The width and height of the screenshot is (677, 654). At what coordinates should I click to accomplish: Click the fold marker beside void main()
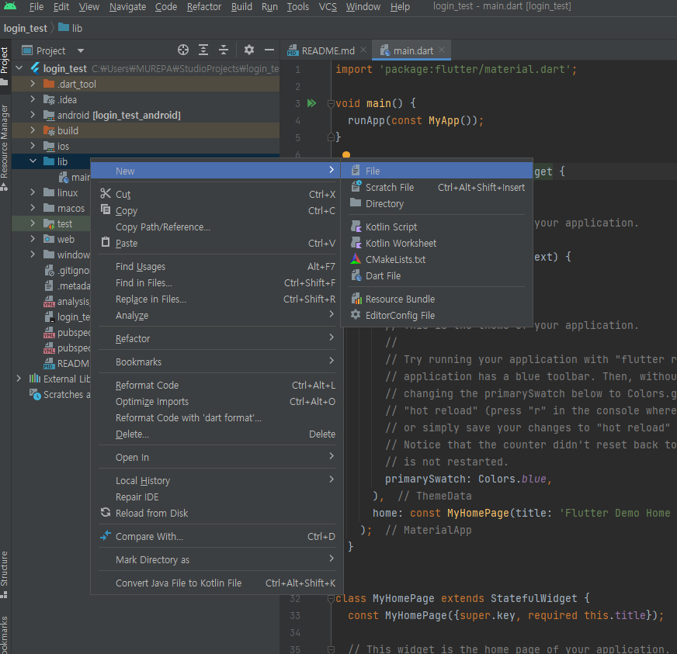[332, 103]
